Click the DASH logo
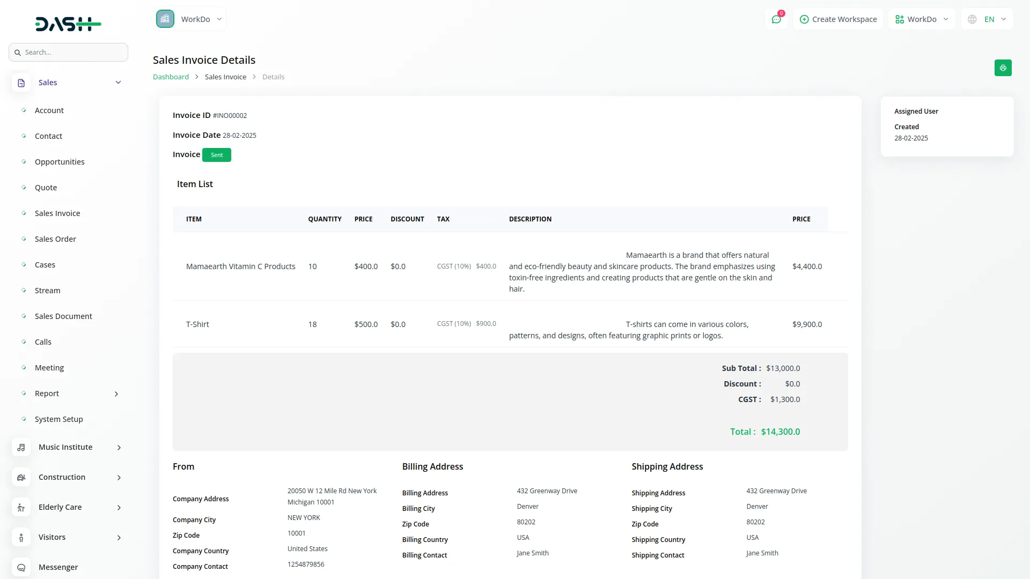The width and height of the screenshot is (1030, 579). point(68,24)
